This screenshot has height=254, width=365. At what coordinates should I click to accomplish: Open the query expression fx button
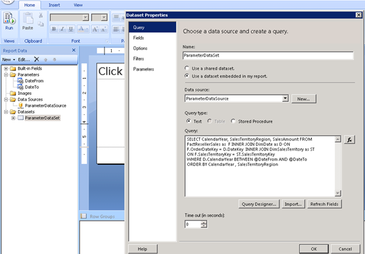tap(349, 140)
